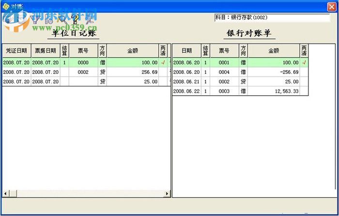Select 金额 256.69 in journal table

(x=133, y=72)
